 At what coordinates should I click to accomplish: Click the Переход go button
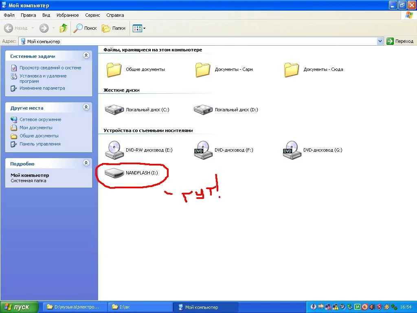400,41
